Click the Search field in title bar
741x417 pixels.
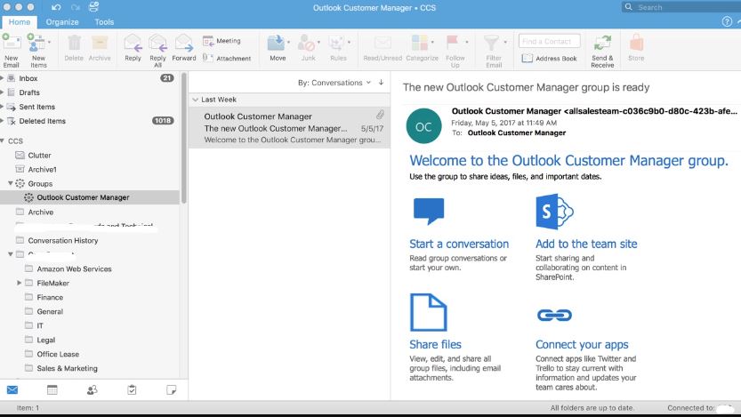[681, 7]
